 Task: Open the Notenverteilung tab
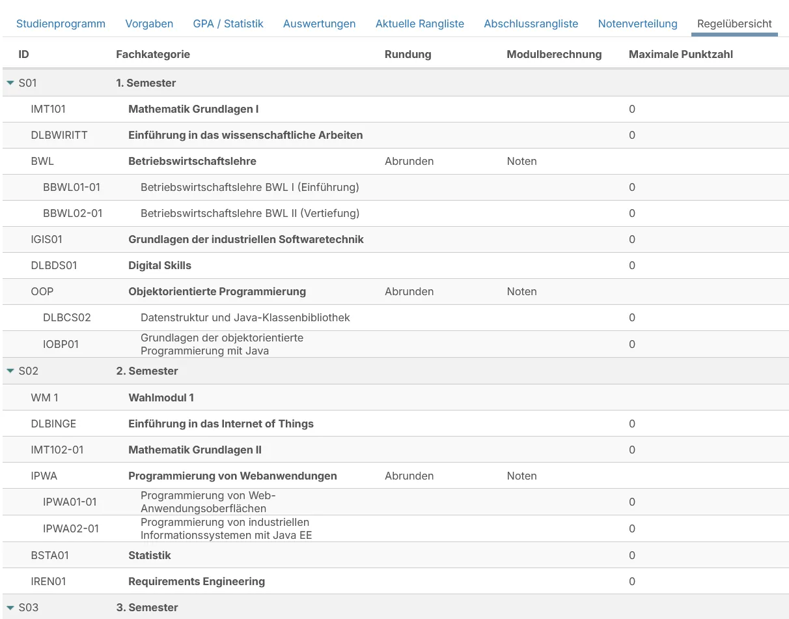tap(638, 23)
